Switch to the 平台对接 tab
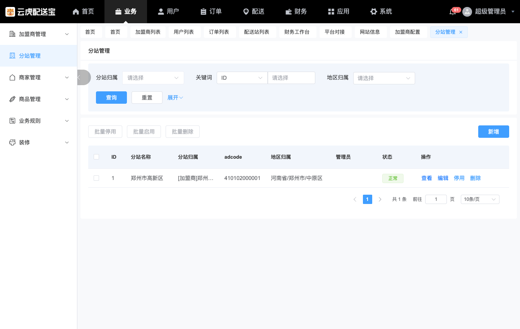The height and width of the screenshot is (329, 520). coord(335,32)
